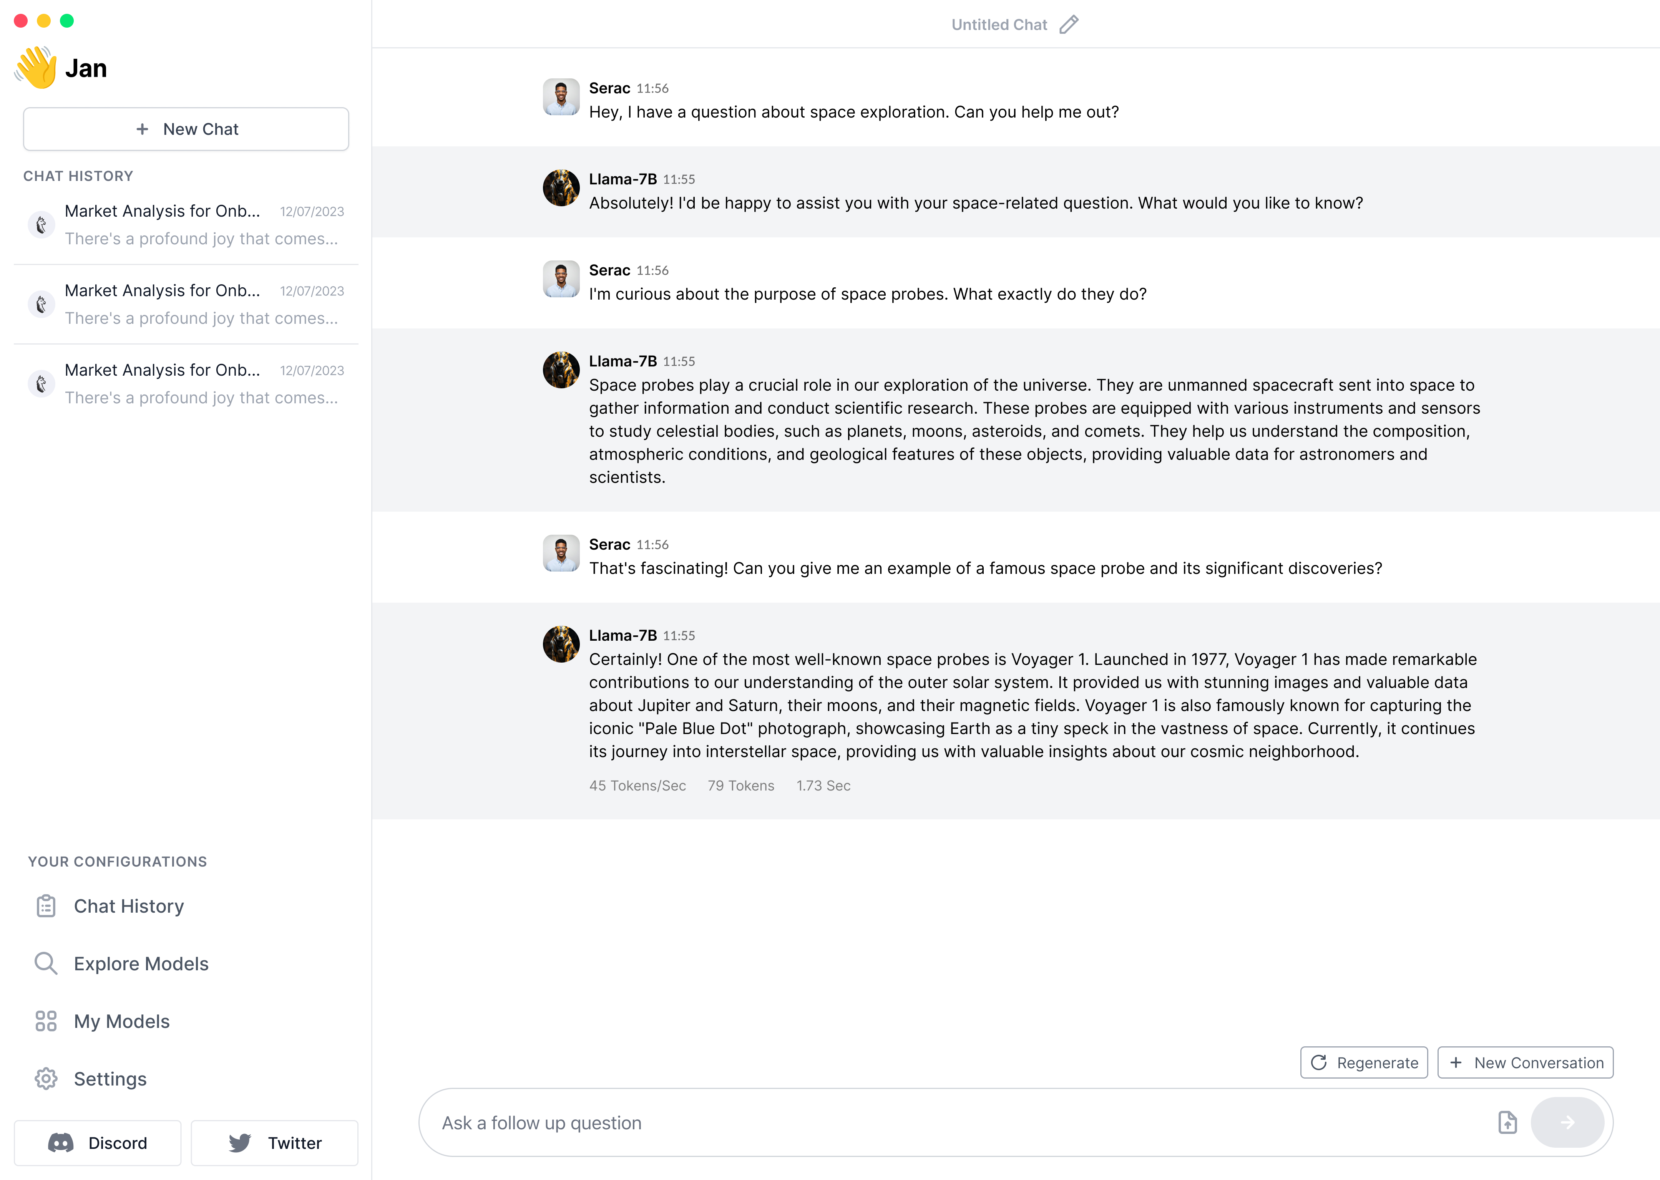Screen dimensions: 1660x1180
Task: Click the Discord logo icon
Action: point(61,1143)
